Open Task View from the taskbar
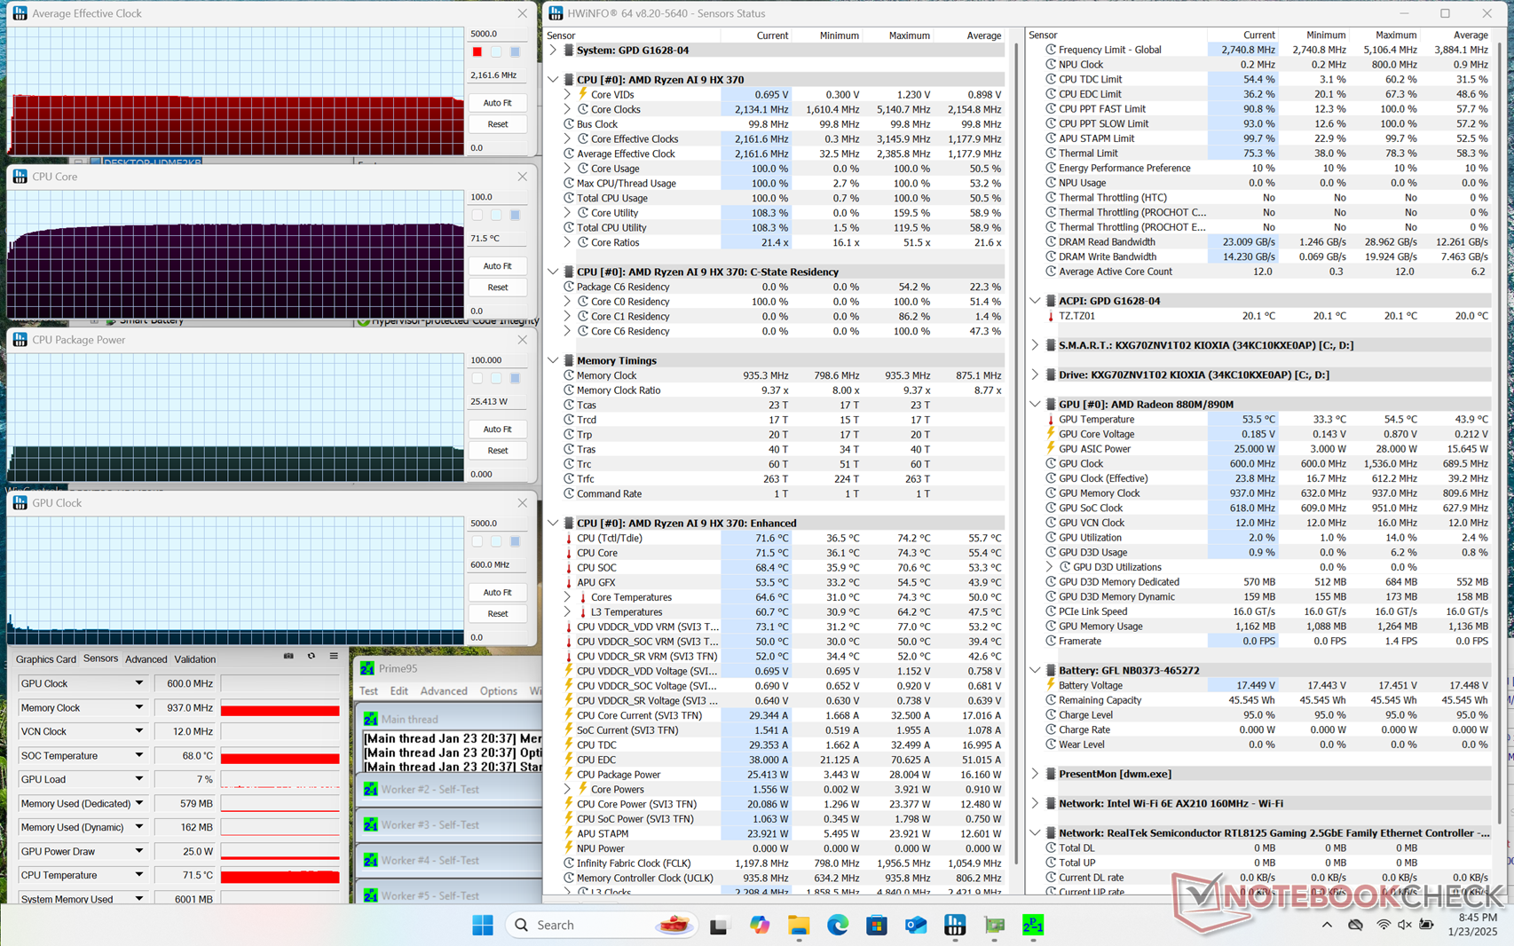Screen dimensions: 1514x946 coord(719,925)
